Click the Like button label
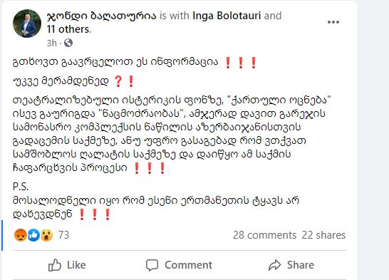 (x=76, y=265)
